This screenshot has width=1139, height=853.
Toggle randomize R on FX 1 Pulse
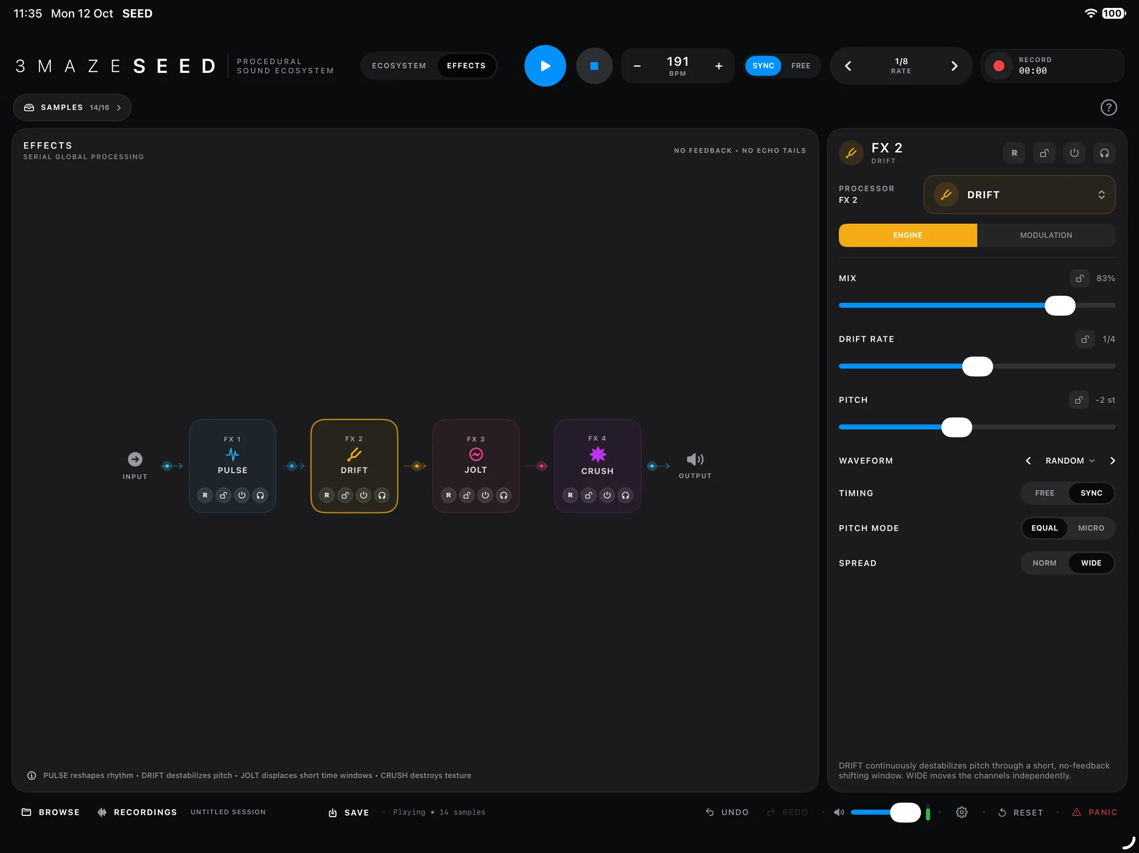point(205,495)
